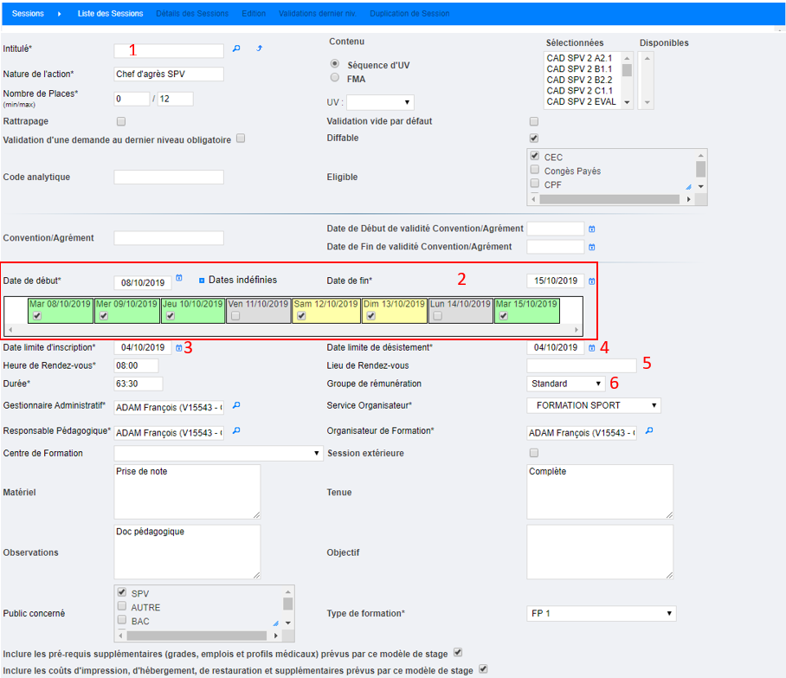Open calendar for Date de Début de validité Convention

592,229
